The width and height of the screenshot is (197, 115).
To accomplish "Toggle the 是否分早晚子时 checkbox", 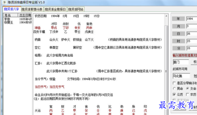I will pos(174,83).
